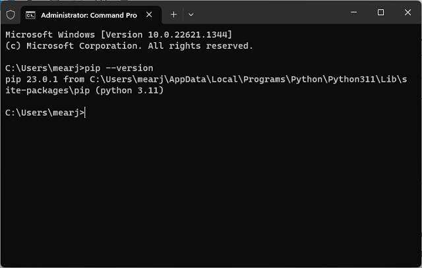Click the "C:\Users\mearj>" prompt before pip command
The width and height of the screenshot is (422, 268).
[x=45, y=68]
